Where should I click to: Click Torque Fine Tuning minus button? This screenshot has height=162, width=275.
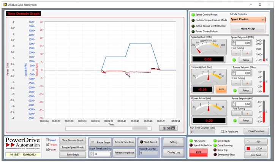click(x=236, y=83)
